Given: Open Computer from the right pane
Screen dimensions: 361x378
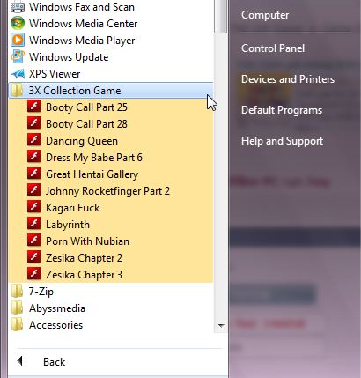Looking at the screenshot, I should tap(265, 15).
